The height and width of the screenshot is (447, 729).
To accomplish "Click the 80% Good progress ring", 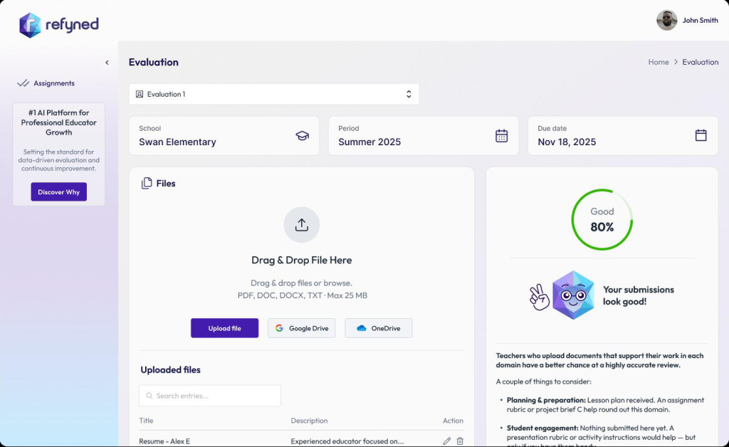I will click(602, 219).
